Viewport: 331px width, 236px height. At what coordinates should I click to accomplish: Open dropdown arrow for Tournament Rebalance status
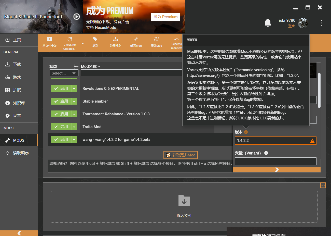(x=74, y=114)
